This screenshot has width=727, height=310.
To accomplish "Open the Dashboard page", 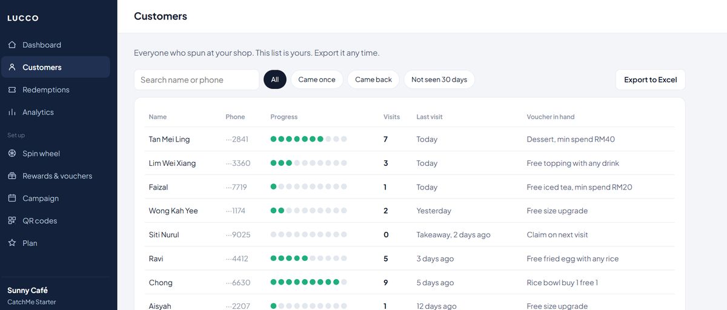I will [x=56, y=45].
